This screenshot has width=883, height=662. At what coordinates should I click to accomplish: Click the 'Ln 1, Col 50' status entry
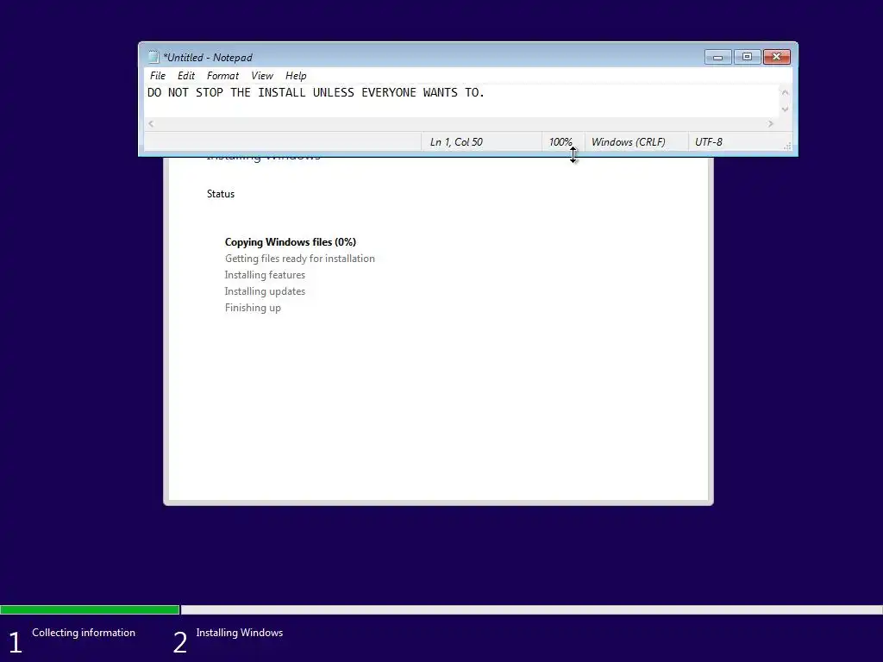pyautogui.click(x=456, y=142)
